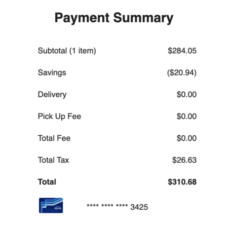228x228 pixels.
Task: Select the $284.05 subtotal amount
Action: click(182, 51)
